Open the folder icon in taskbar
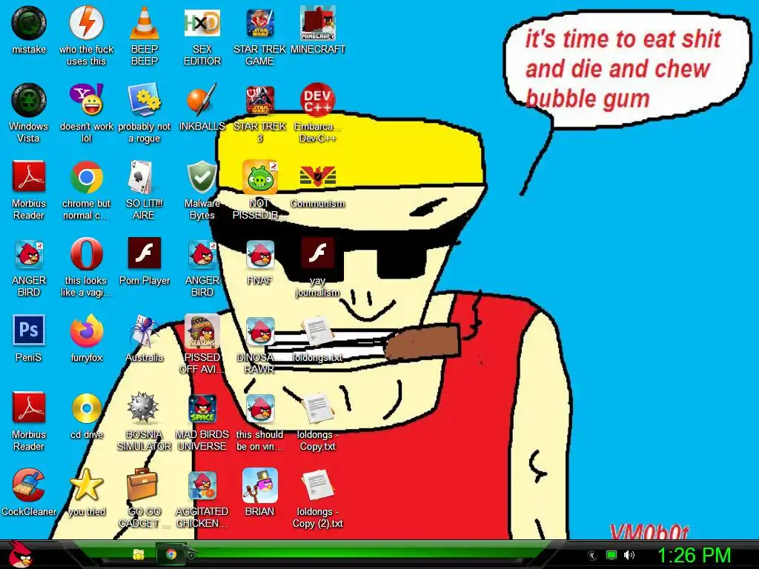The width and height of the screenshot is (759, 569). point(139,554)
